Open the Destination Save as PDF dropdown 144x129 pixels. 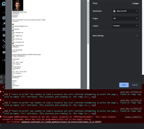(x=125, y=11)
